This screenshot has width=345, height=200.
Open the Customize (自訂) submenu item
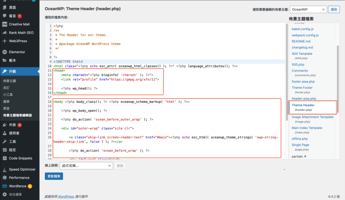click(6, 88)
